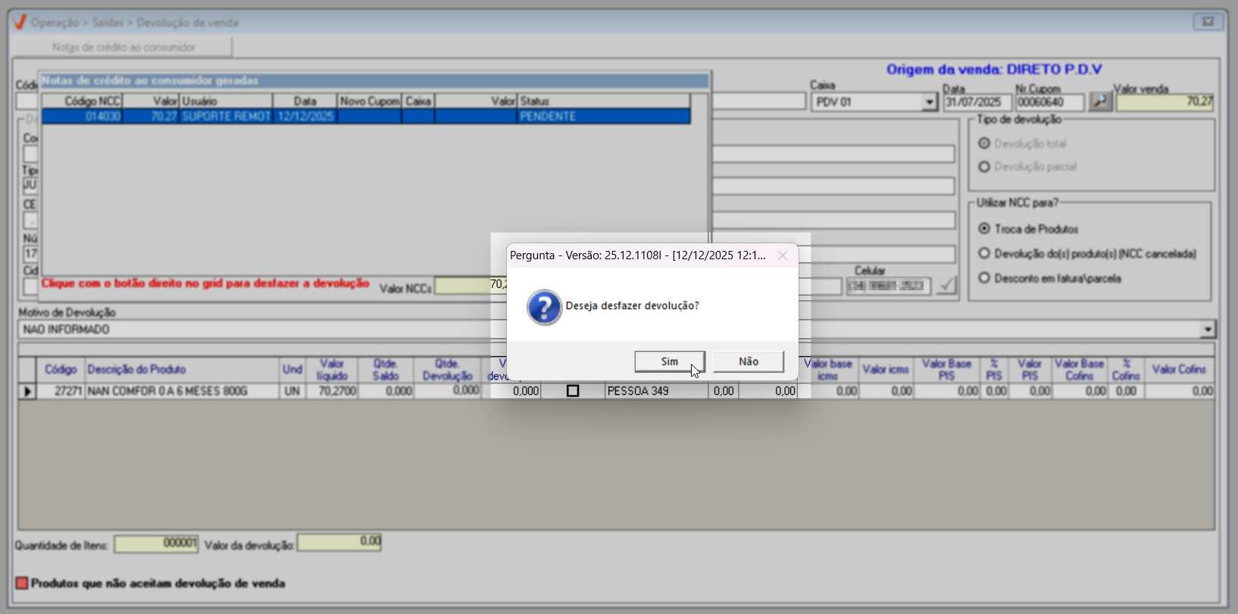Select NCC row 014030 in the grid

366,116
